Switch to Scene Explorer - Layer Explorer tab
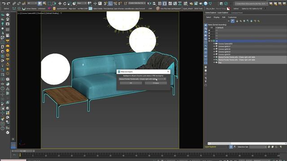 217,13
